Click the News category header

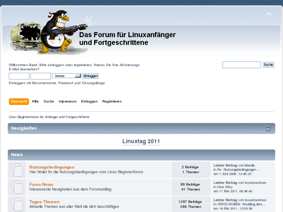pos(141,155)
